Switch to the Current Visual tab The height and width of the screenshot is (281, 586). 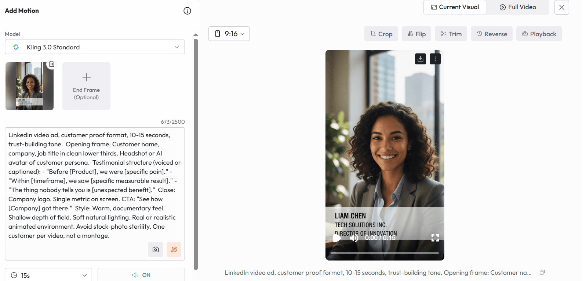point(455,7)
